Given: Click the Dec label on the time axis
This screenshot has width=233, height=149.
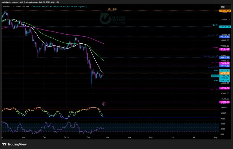Looking at the screenshot, I should tap(44, 137).
